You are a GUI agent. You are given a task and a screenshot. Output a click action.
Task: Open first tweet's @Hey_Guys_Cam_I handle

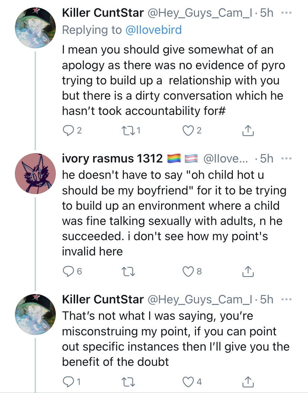(x=200, y=13)
